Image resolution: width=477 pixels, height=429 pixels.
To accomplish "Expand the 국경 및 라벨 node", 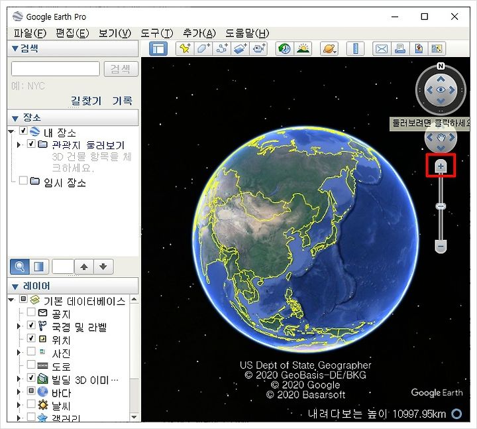I will click(x=19, y=326).
